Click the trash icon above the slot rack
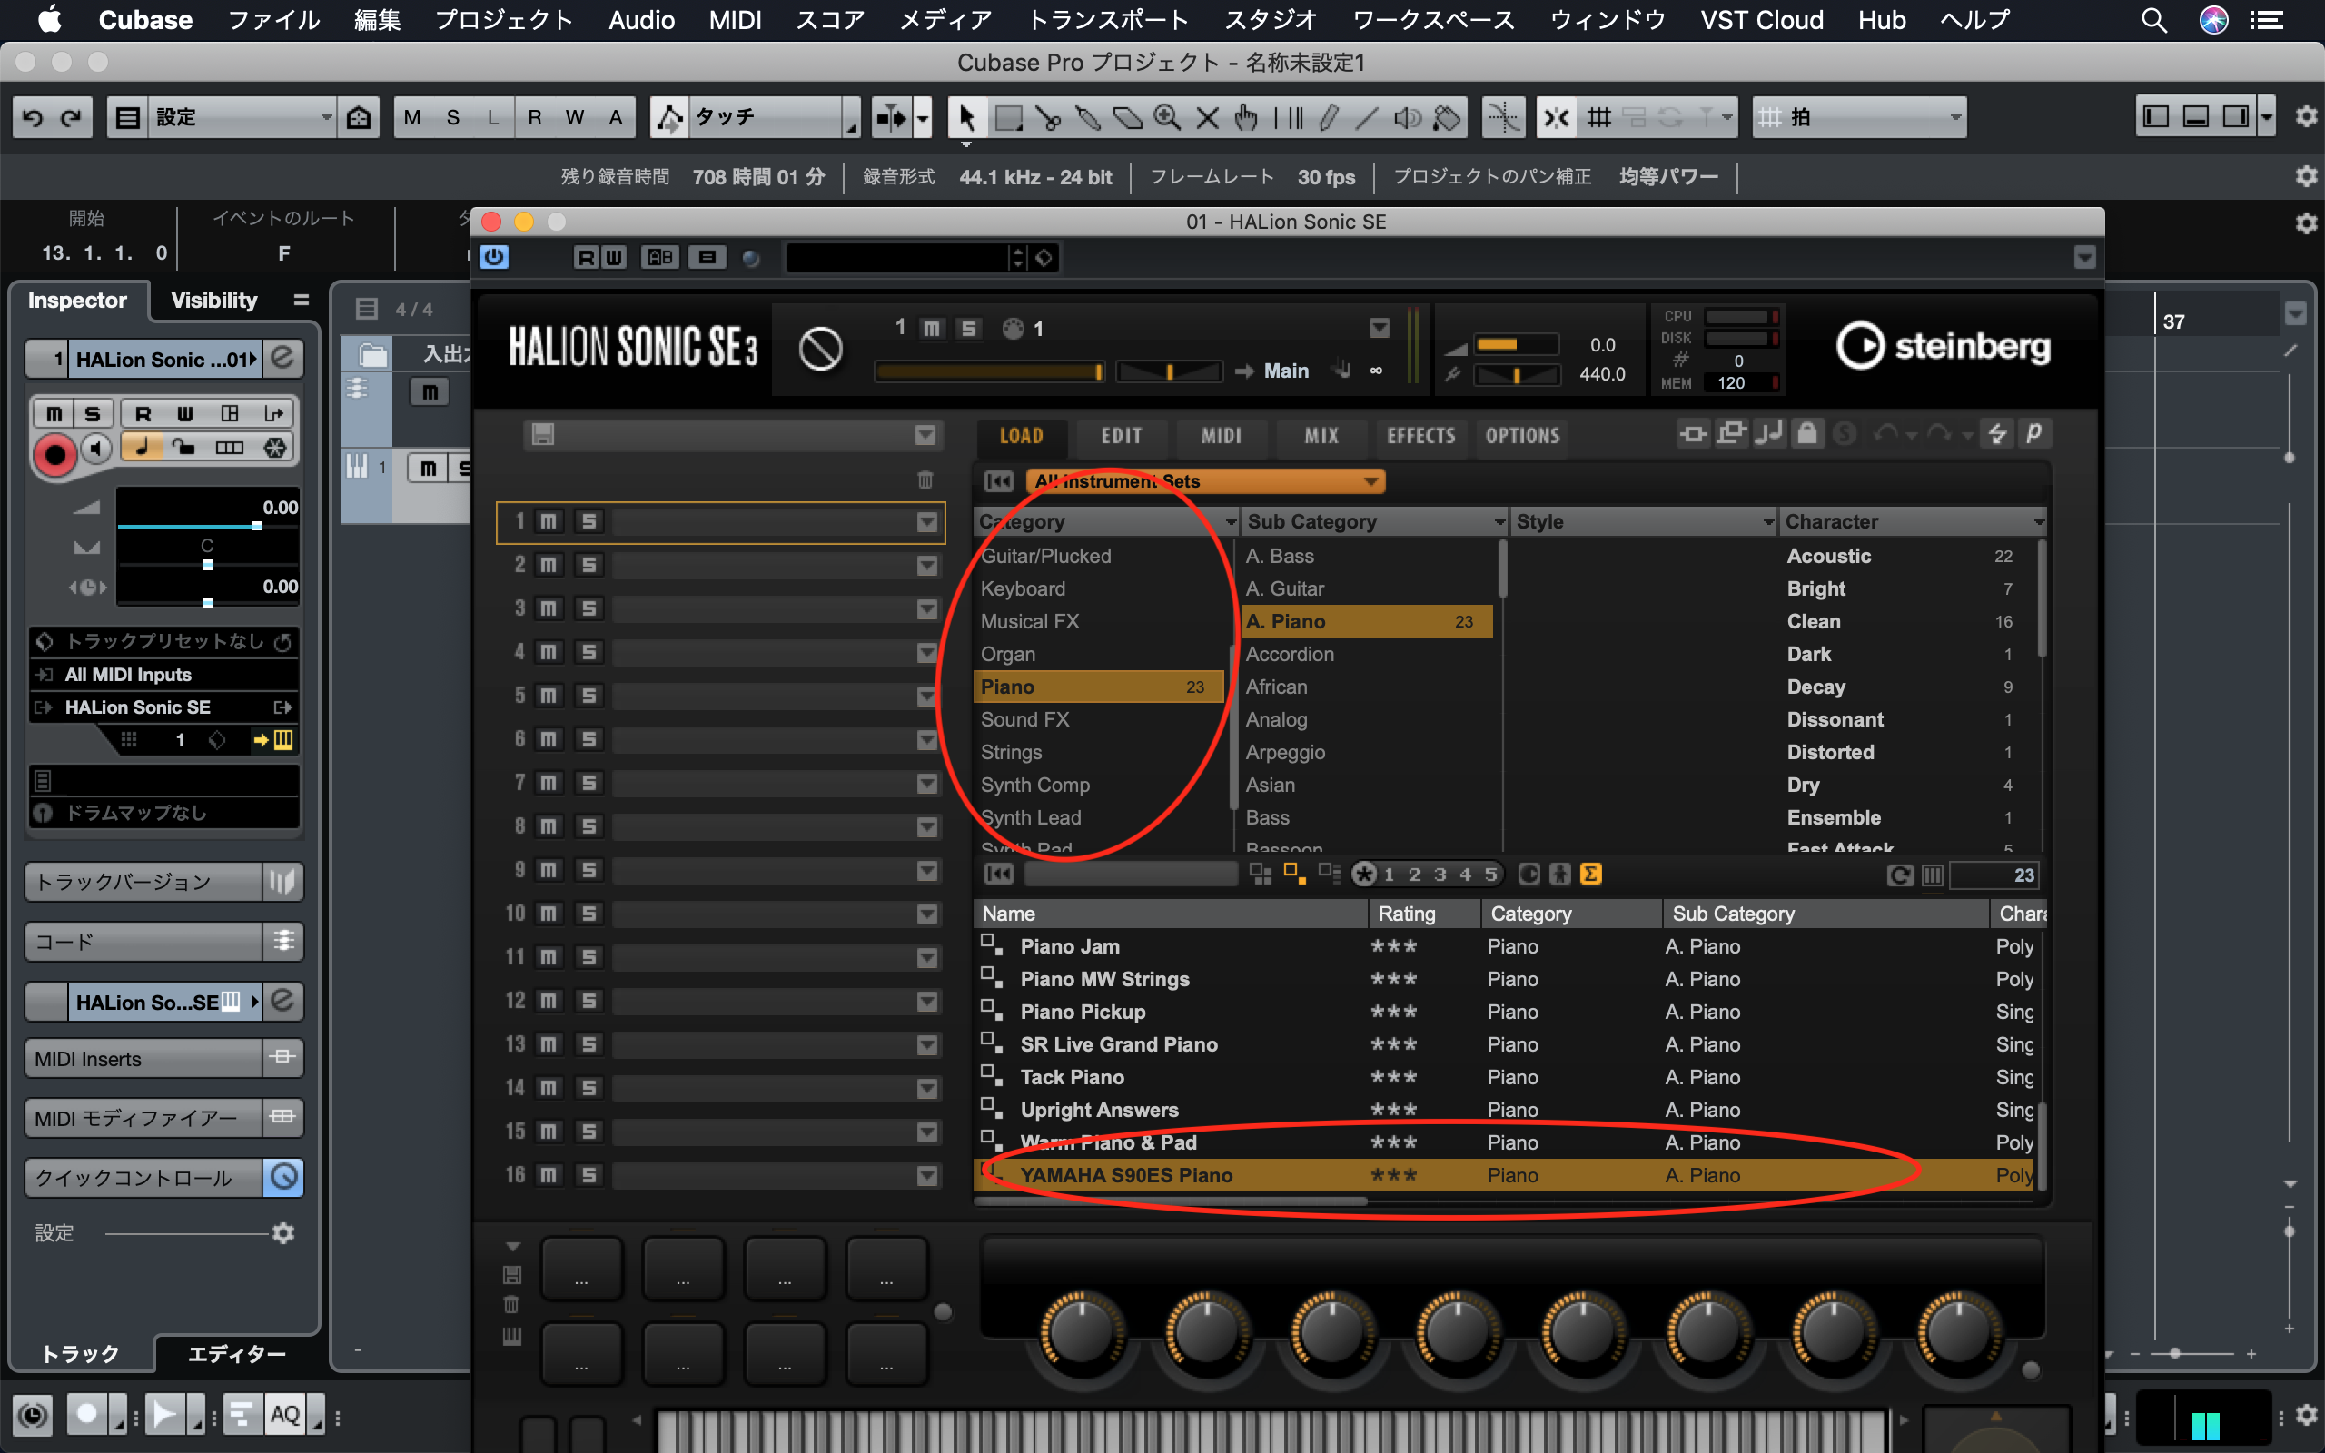 coord(925,479)
